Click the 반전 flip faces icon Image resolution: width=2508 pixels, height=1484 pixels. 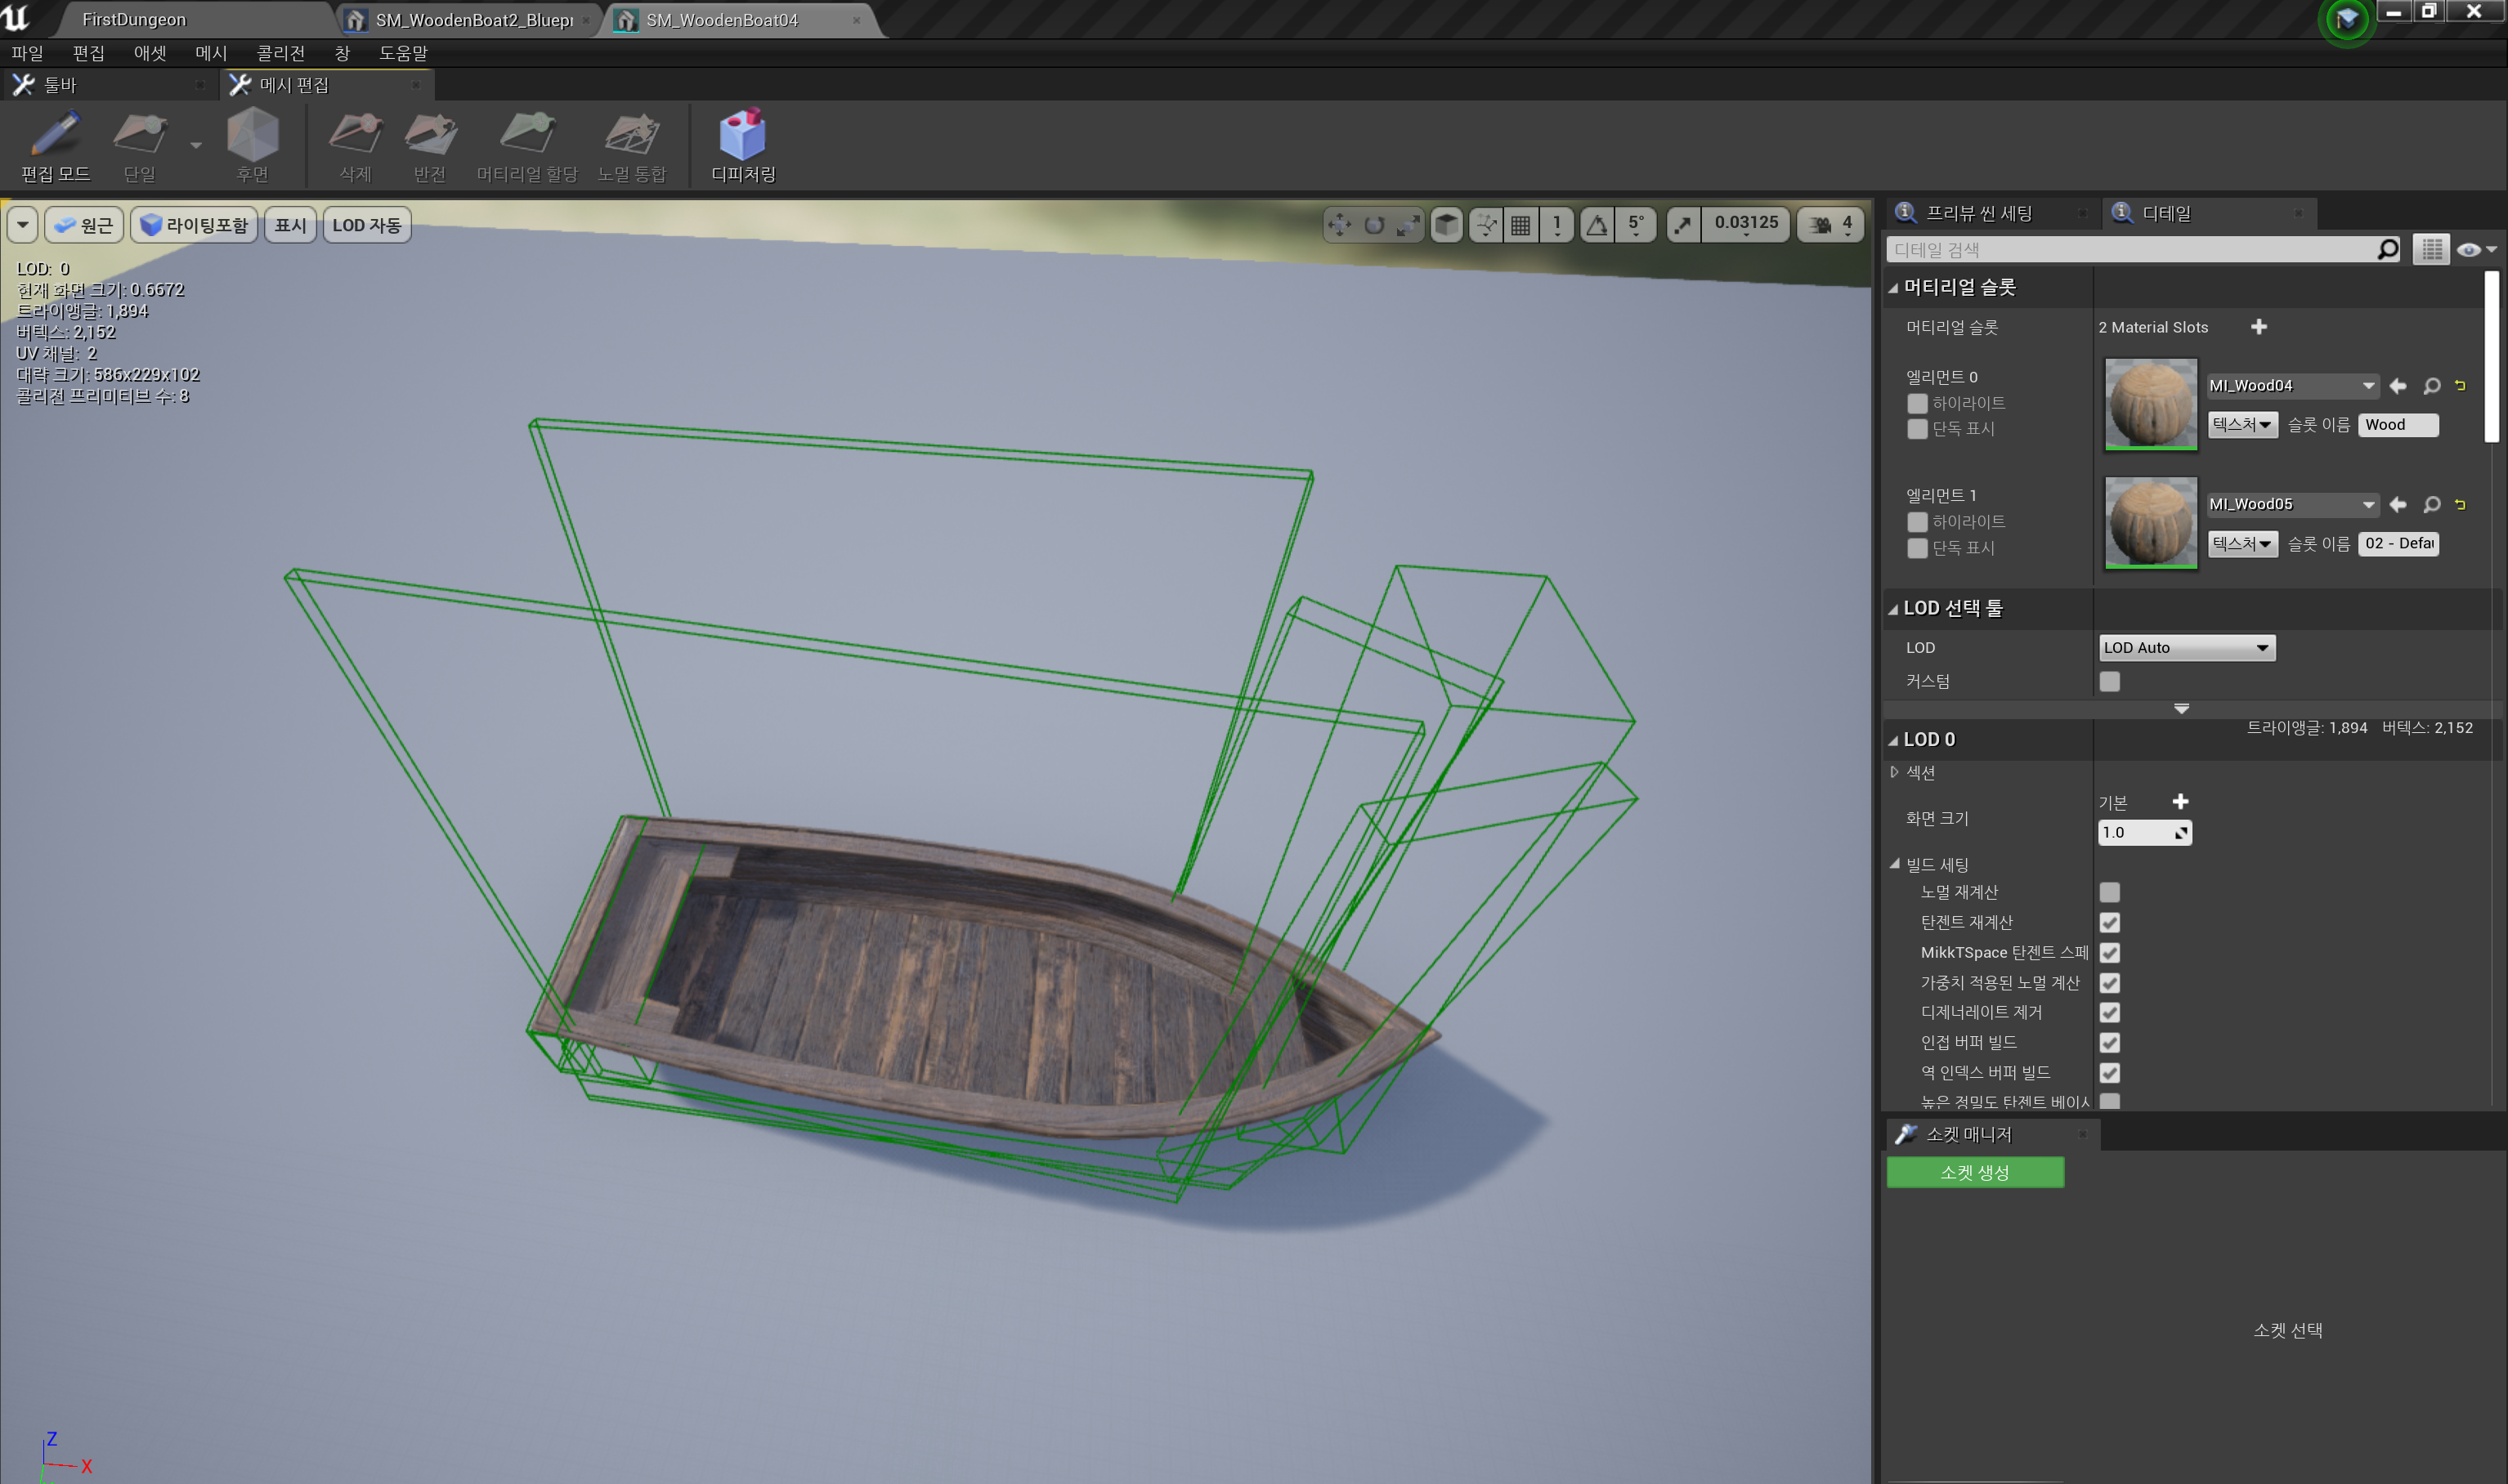[430, 146]
